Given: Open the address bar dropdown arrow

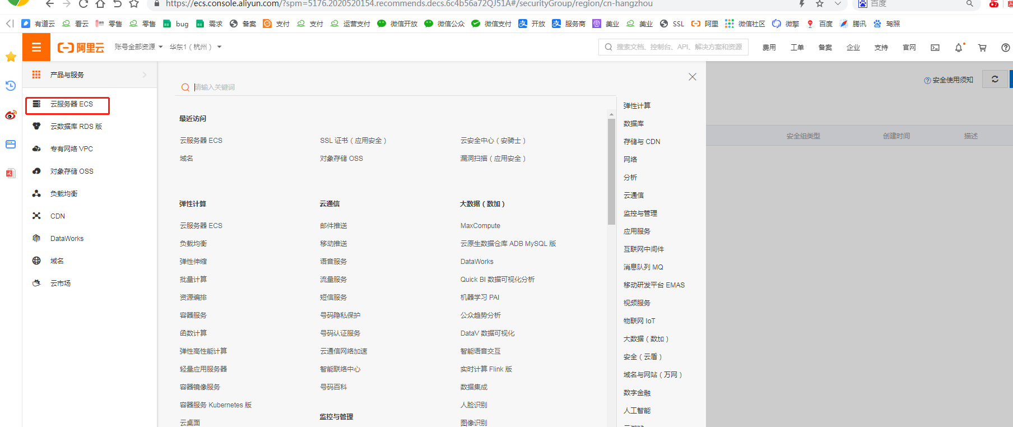Looking at the screenshot, I should [x=838, y=4].
